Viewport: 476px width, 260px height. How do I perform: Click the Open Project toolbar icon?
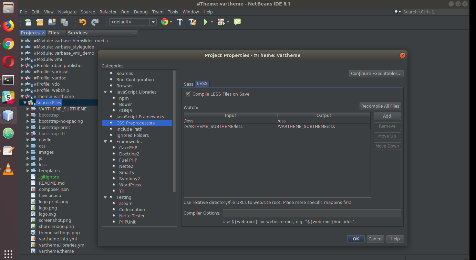point(52,22)
